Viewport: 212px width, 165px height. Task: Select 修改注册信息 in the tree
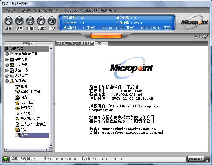coord(30,92)
